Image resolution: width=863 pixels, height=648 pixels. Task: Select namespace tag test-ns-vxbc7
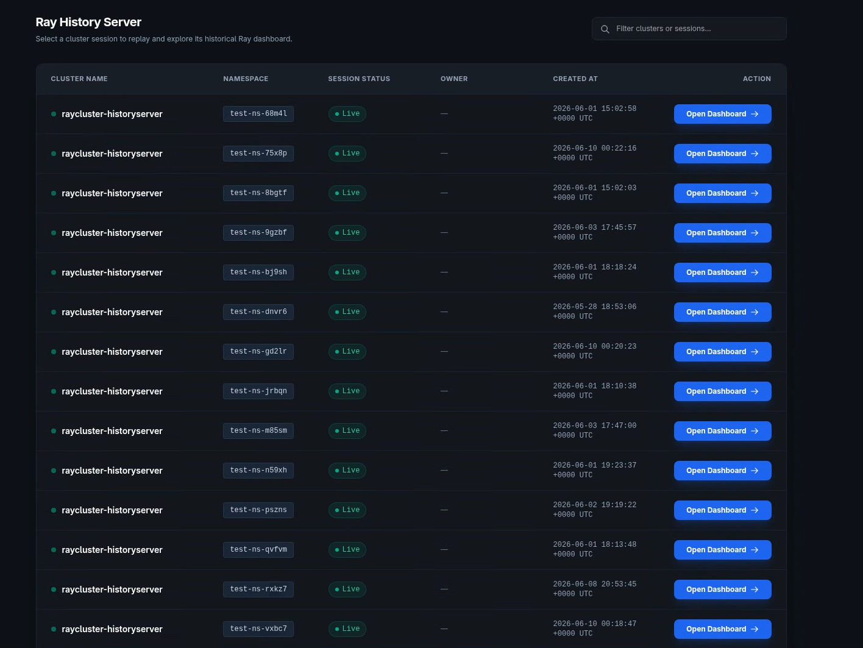click(x=258, y=629)
